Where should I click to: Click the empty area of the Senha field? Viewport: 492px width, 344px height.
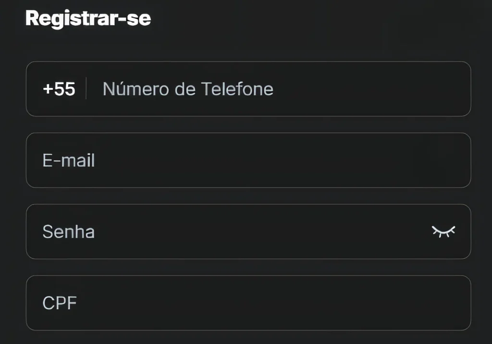(x=260, y=232)
